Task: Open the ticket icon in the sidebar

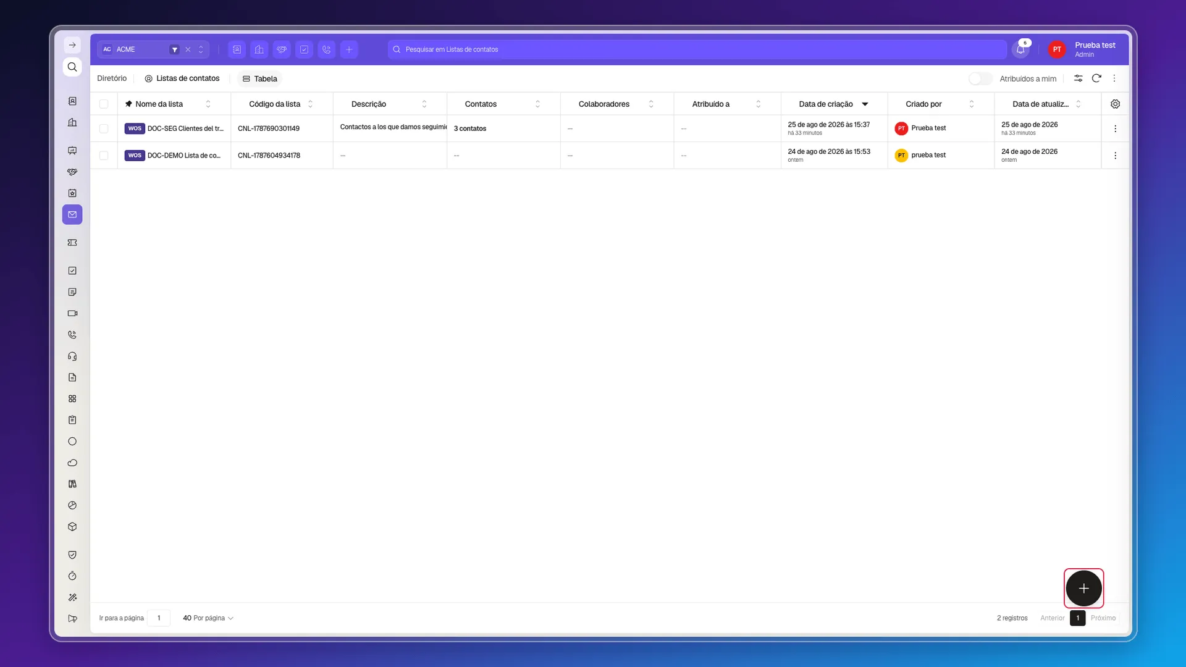Action: click(72, 243)
